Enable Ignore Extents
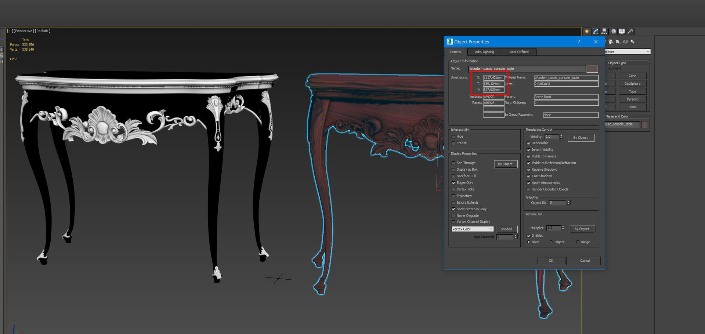This screenshot has height=334, width=705. tap(453, 203)
